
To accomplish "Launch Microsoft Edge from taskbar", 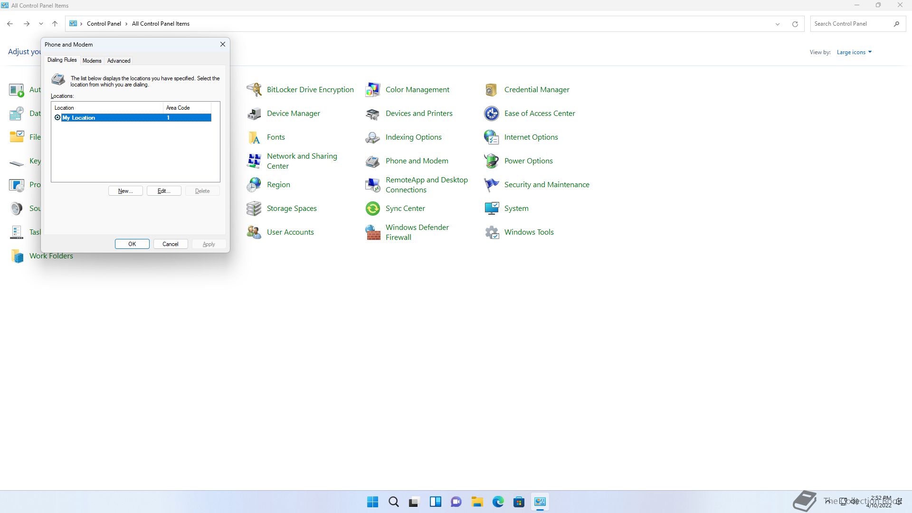I will pos(498,502).
